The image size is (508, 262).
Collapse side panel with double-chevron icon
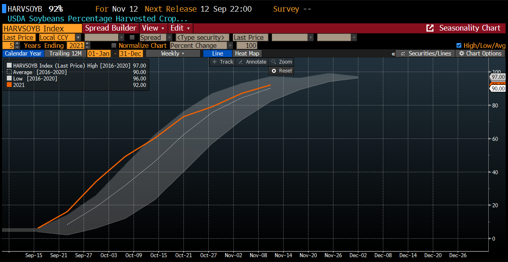coord(393,54)
